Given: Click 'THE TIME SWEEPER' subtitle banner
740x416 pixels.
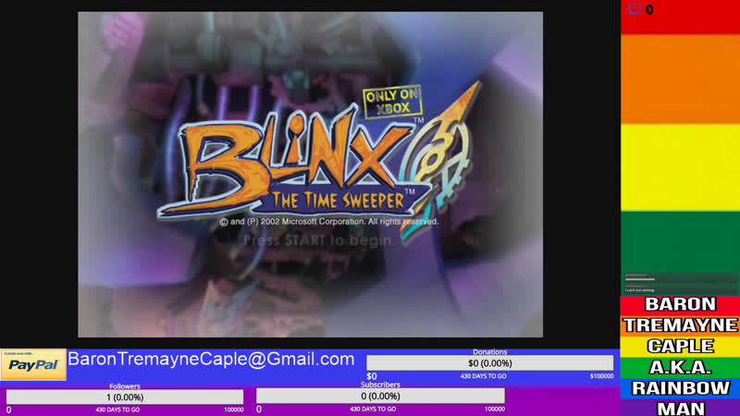Looking at the screenshot, I should [339, 201].
